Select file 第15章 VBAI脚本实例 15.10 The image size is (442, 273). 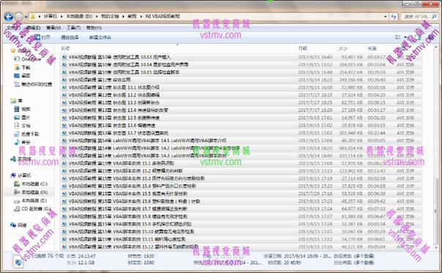pyautogui.click(x=241, y=231)
